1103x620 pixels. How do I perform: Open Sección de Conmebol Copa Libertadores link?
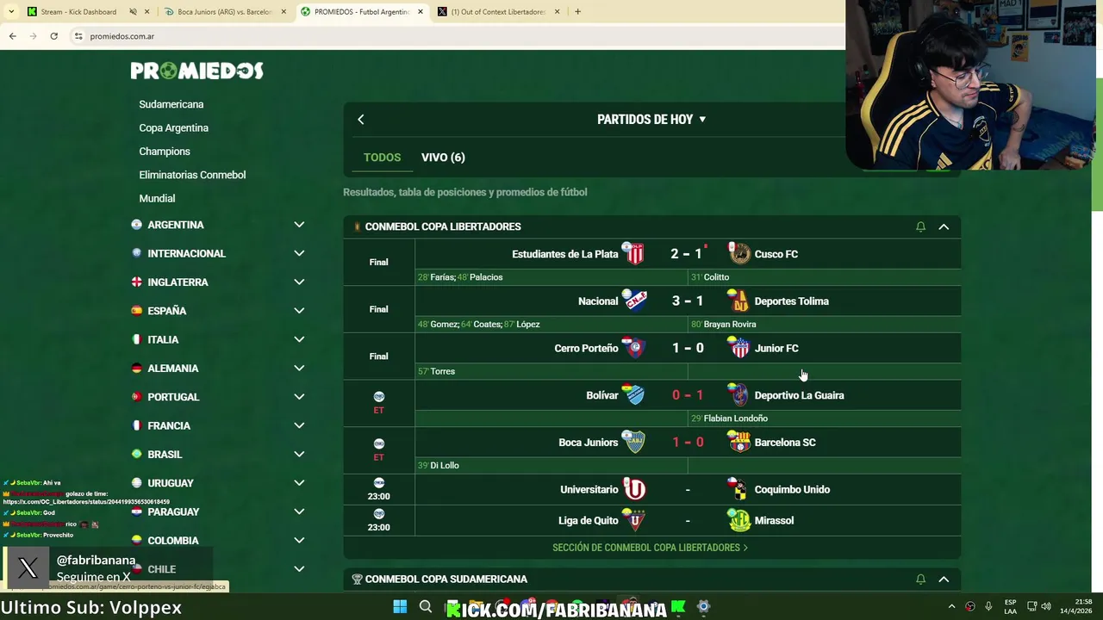coord(651,548)
